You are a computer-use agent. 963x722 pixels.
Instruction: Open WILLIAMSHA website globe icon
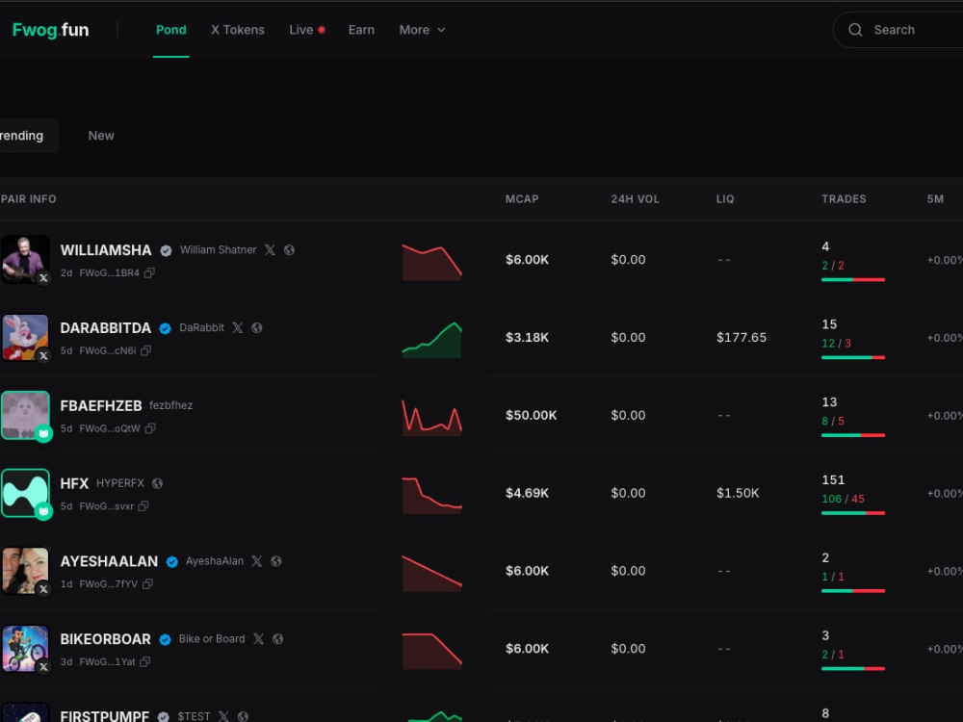[x=289, y=250]
